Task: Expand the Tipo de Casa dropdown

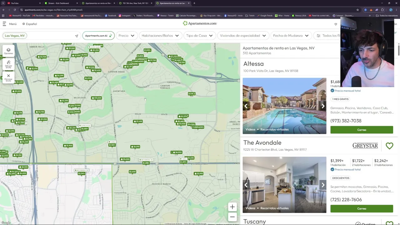Action: coord(199,36)
